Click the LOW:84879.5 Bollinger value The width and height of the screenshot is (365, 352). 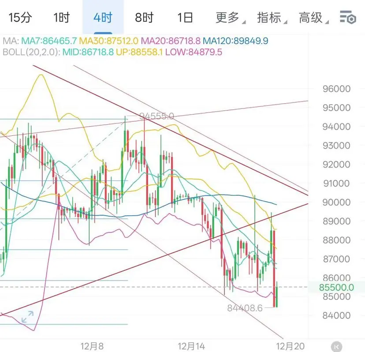click(x=194, y=52)
